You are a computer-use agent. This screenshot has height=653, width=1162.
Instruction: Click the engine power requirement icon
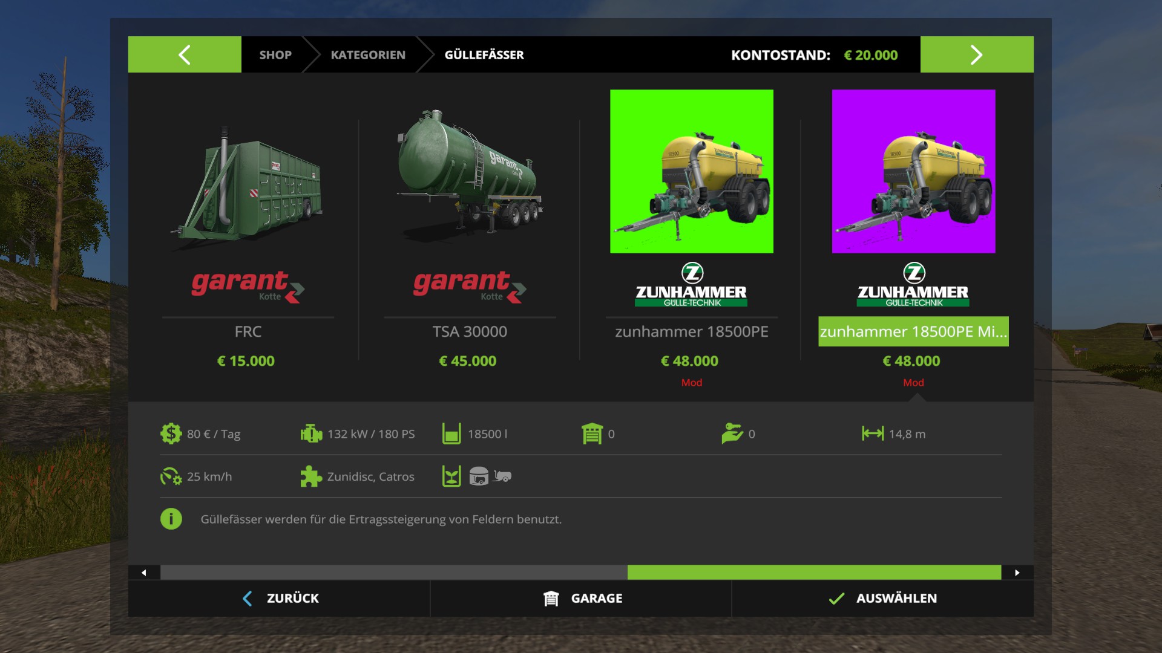[311, 434]
